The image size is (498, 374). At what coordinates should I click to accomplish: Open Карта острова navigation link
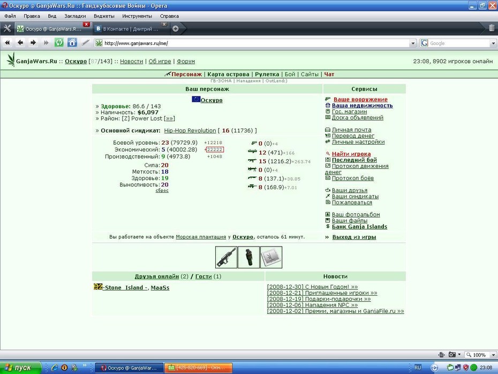pyautogui.click(x=228, y=74)
